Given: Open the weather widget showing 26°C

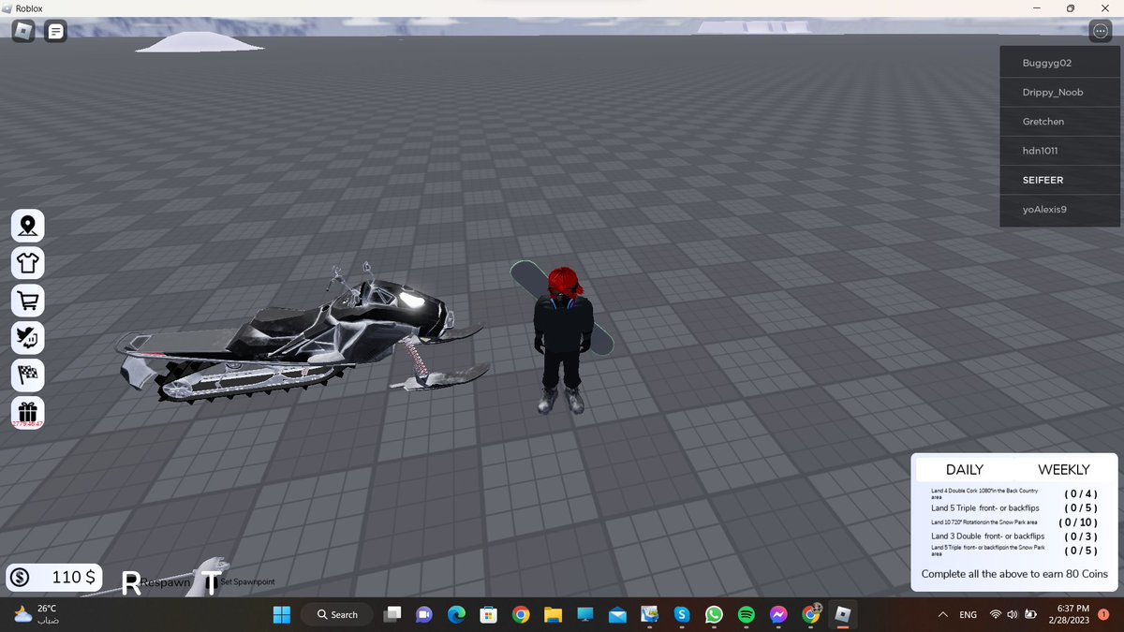Looking at the screenshot, I should pyautogui.click(x=37, y=614).
